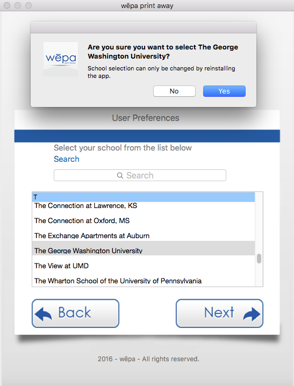Click the User Preferences heading
The width and height of the screenshot is (294, 386).
click(x=146, y=118)
